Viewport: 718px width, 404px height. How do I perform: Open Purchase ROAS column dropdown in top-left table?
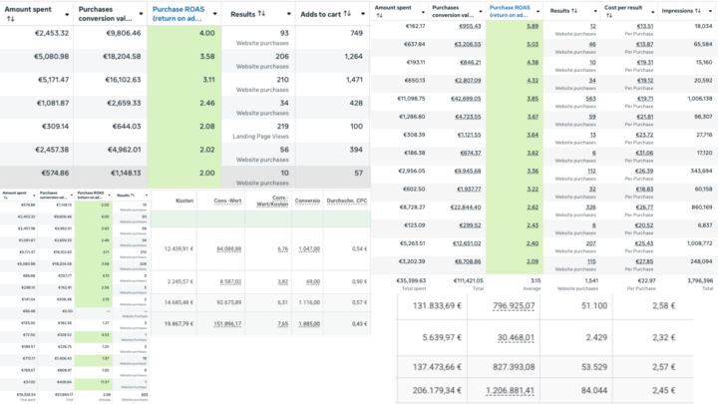(x=214, y=14)
